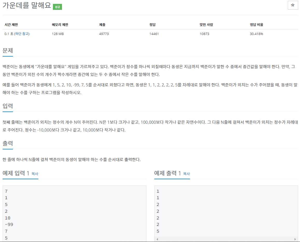Click the green 성공 status badge
This screenshot has height=242, width=300.
pyautogui.click(x=57, y=7)
